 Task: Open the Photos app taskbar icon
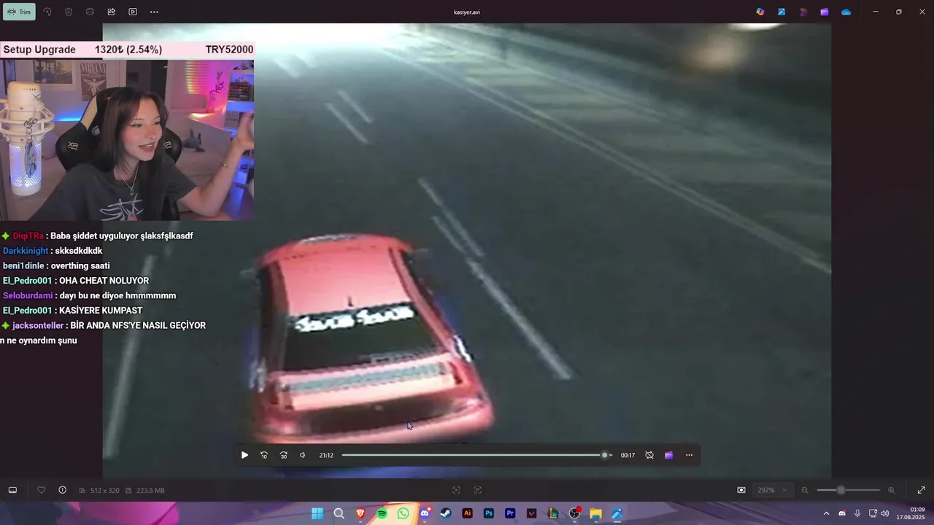(x=617, y=513)
